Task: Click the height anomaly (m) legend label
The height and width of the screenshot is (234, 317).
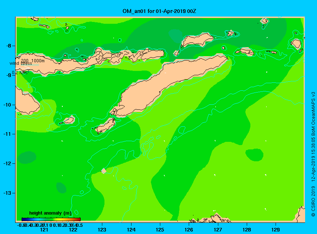Action: (50, 213)
